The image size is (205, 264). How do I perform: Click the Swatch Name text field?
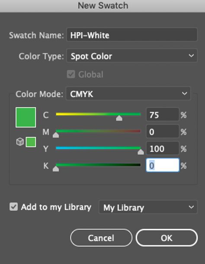pos(132,35)
